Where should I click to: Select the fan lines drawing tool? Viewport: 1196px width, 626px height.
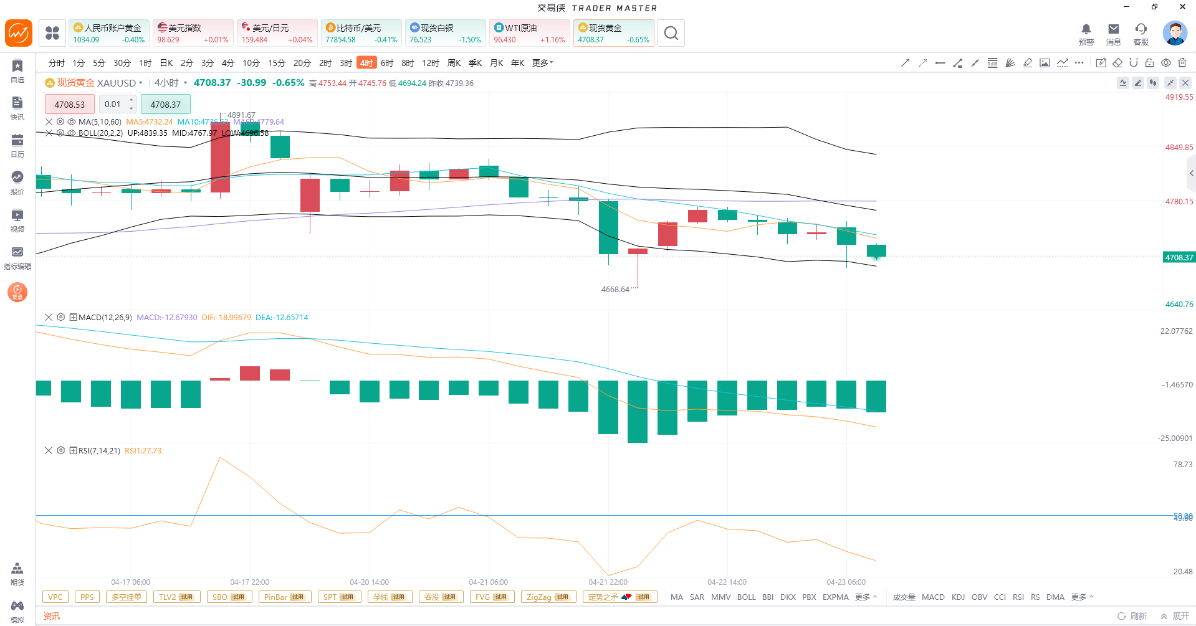click(x=1010, y=63)
